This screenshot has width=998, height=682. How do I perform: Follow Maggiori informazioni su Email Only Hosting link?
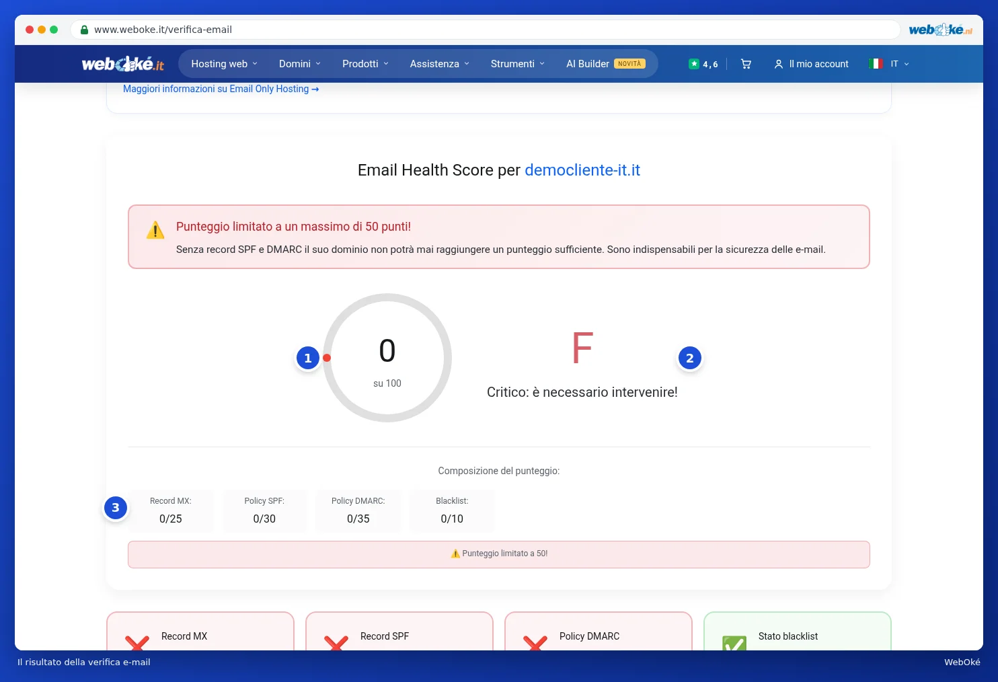221,89
